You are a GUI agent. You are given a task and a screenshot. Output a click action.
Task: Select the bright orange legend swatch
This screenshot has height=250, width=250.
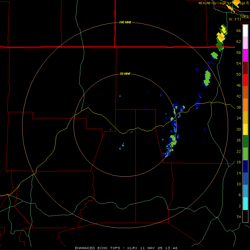(x=245, y=105)
